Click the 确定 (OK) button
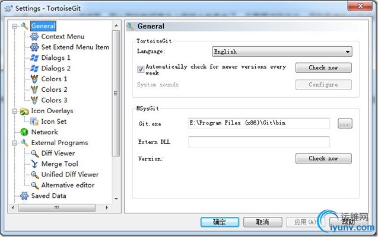Viewport: 378px width, 237px height. pyautogui.click(x=220, y=222)
